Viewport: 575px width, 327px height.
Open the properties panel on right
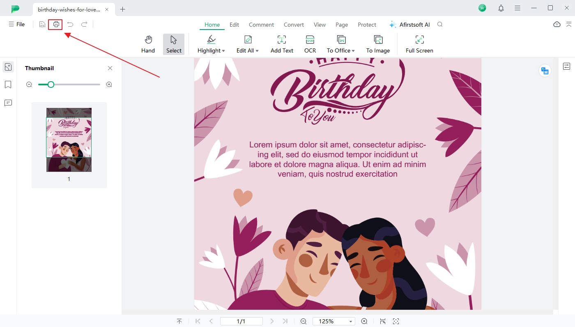tap(567, 66)
